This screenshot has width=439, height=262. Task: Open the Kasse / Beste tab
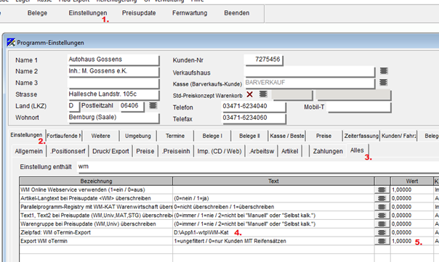[x=286, y=136]
